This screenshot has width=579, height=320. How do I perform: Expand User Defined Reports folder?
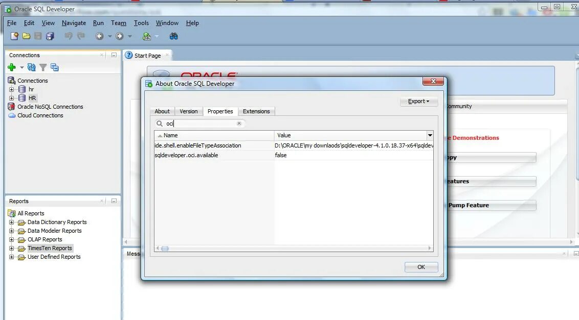pyautogui.click(x=11, y=257)
